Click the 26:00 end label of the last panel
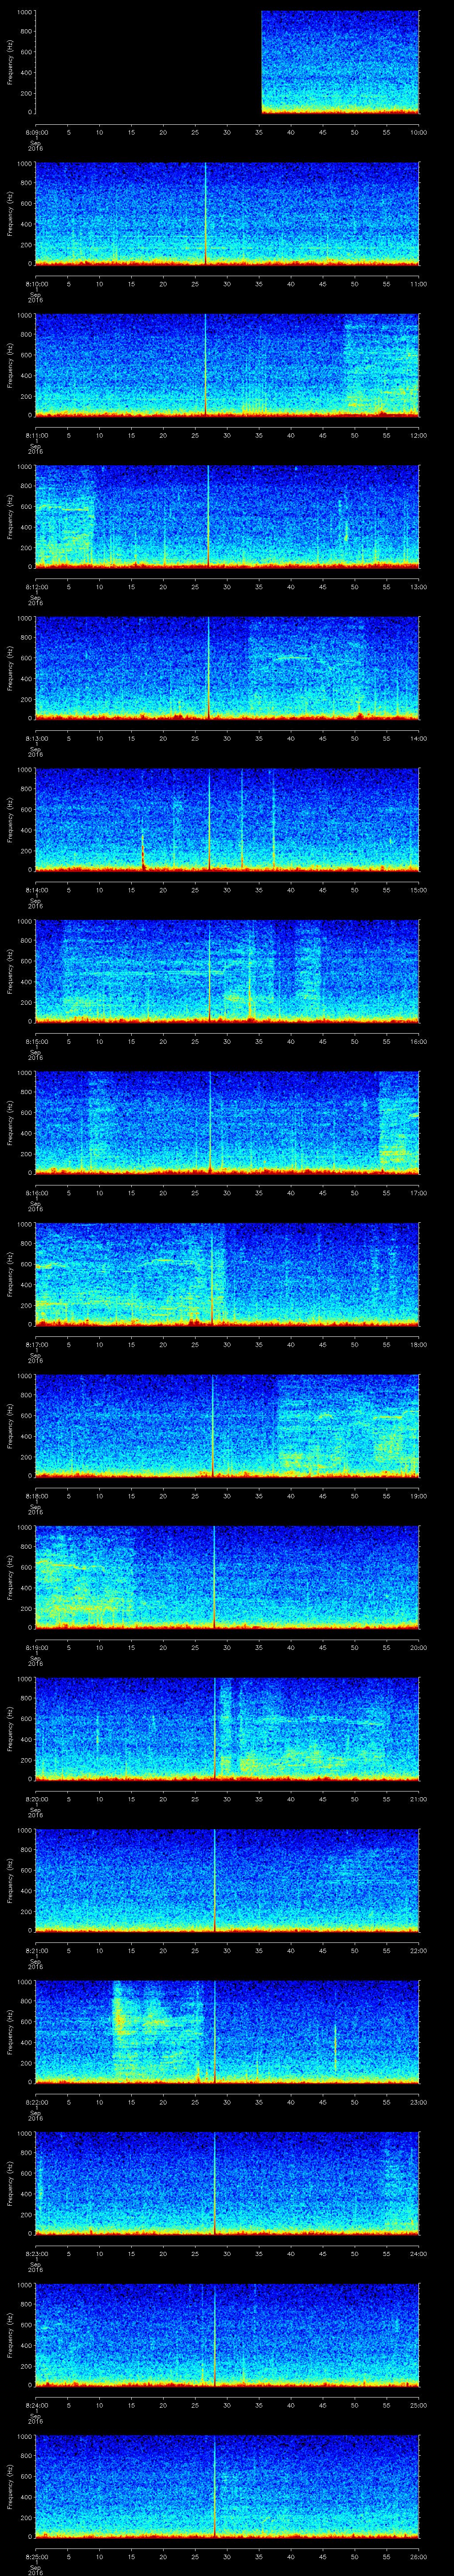The image size is (454, 2576). click(x=418, y=2556)
